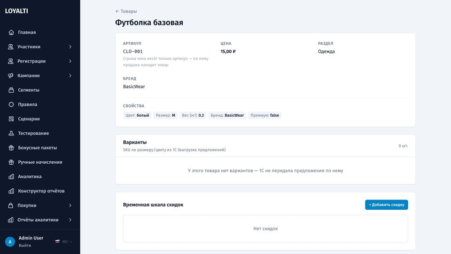Go to Аналитика page

point(40,176)
